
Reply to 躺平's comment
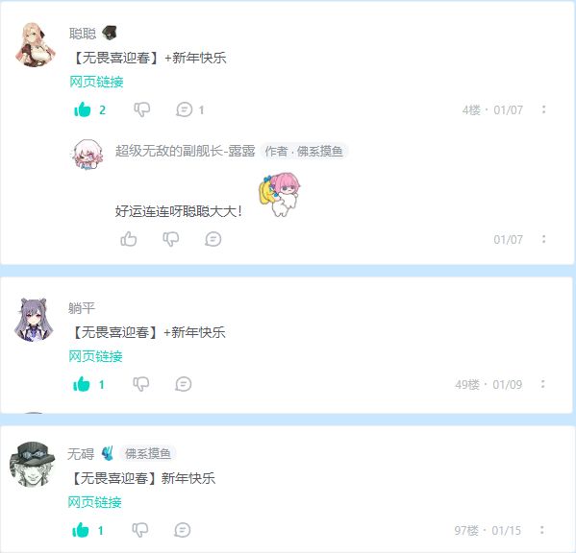(184, 384)
